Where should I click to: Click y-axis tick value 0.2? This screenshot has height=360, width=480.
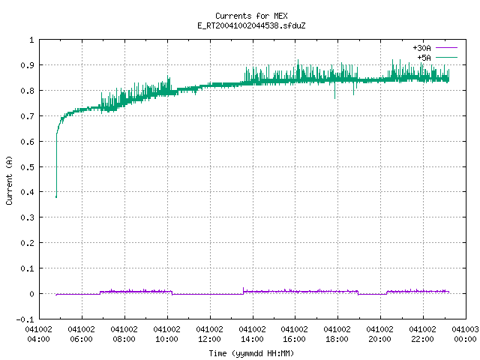tap(27, 243)
